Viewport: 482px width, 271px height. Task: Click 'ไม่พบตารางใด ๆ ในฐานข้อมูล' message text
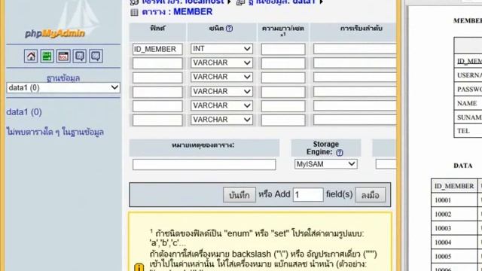[55, 132]
